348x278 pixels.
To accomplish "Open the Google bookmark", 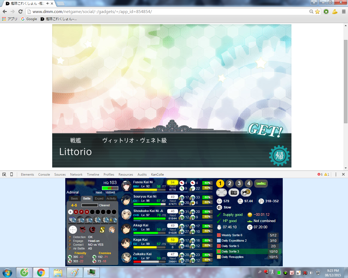I will [29, 19].
